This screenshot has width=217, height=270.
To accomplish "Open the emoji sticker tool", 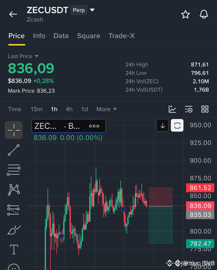I will tap(14, 267).
